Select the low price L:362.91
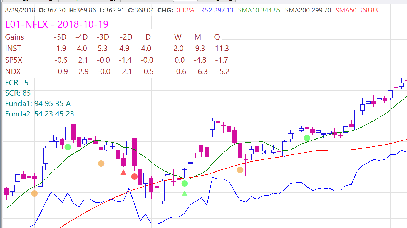Viewport: 407px width, 228px height. (112, 10)
